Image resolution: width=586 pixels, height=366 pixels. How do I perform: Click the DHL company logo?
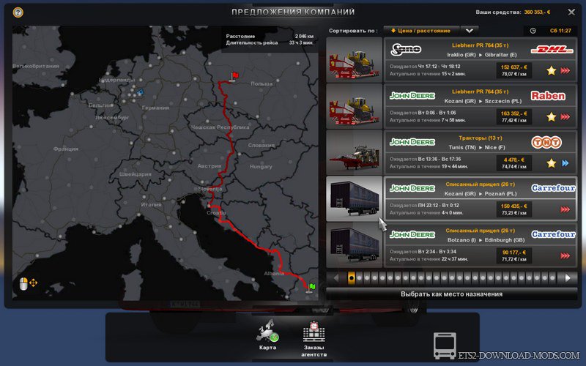click(x=552, y=49)
